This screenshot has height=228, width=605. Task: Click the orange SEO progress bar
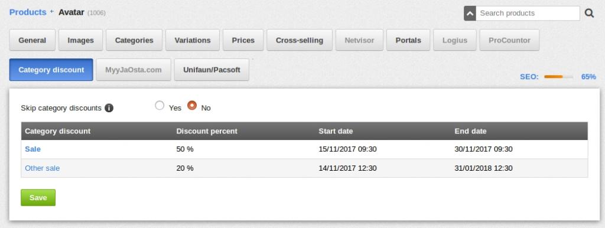click(x=558, y=77)
